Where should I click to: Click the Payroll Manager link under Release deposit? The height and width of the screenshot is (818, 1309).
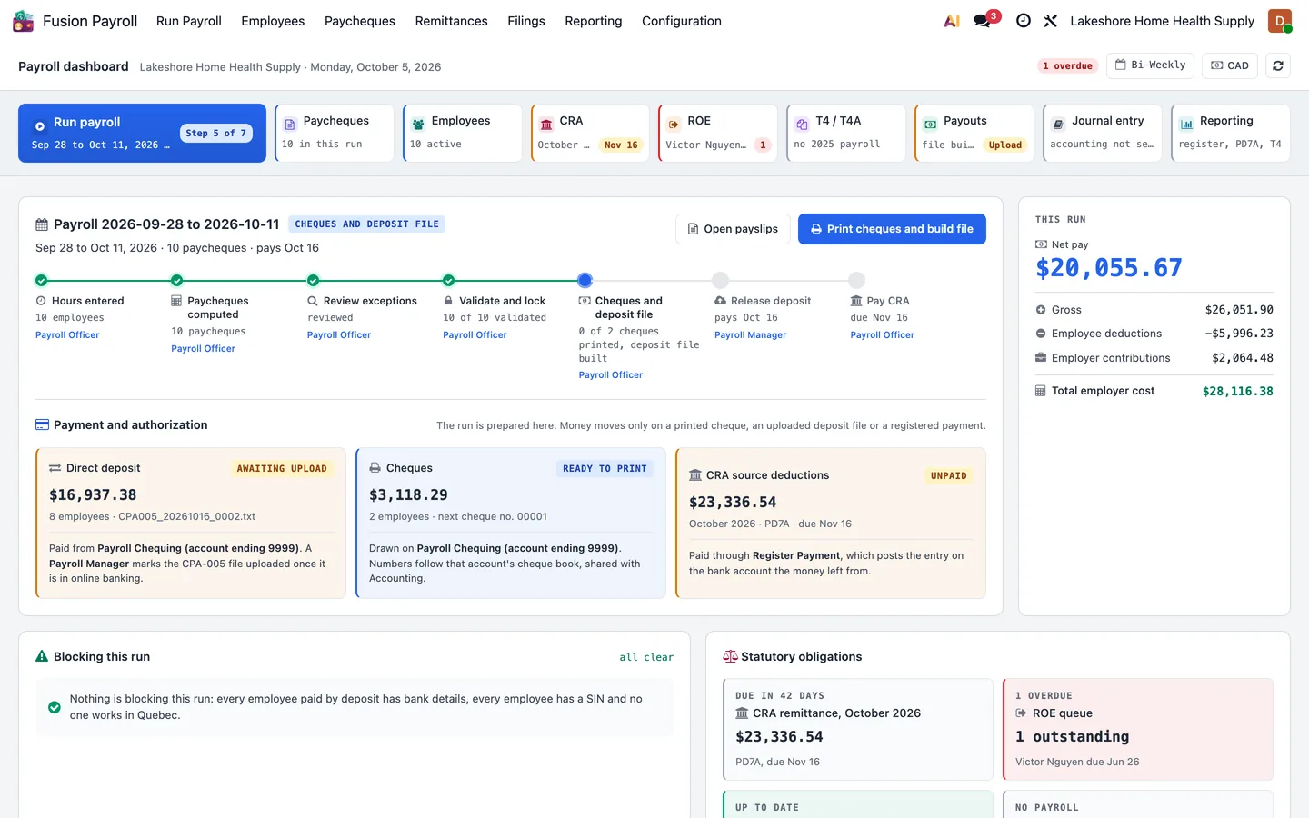751,335
